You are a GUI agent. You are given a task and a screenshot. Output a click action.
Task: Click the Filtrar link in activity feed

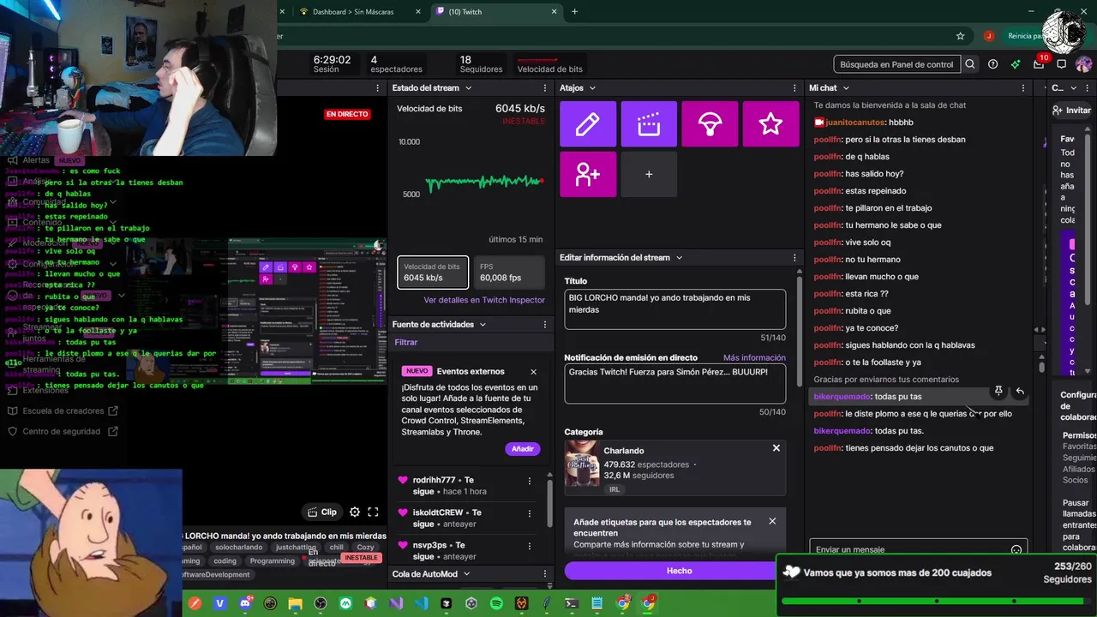coord(406,342)
